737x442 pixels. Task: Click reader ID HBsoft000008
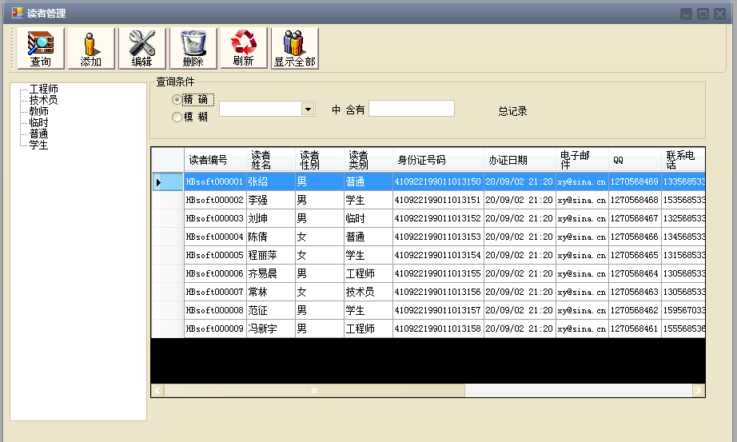click(215, 310)
